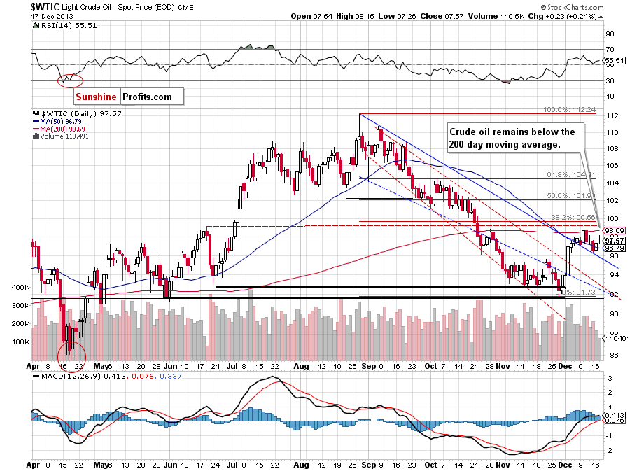Click the -2 label on MACD axis
The image size is (630, 471).
(x=610, y=451)
